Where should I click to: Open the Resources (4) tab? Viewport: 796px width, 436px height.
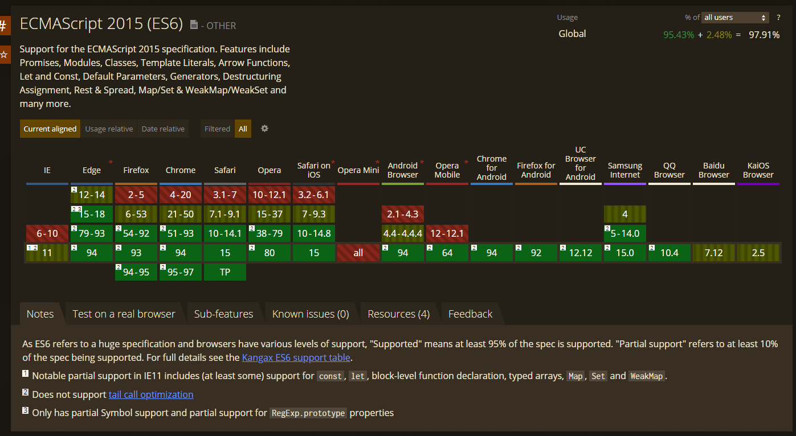[399, 314]
